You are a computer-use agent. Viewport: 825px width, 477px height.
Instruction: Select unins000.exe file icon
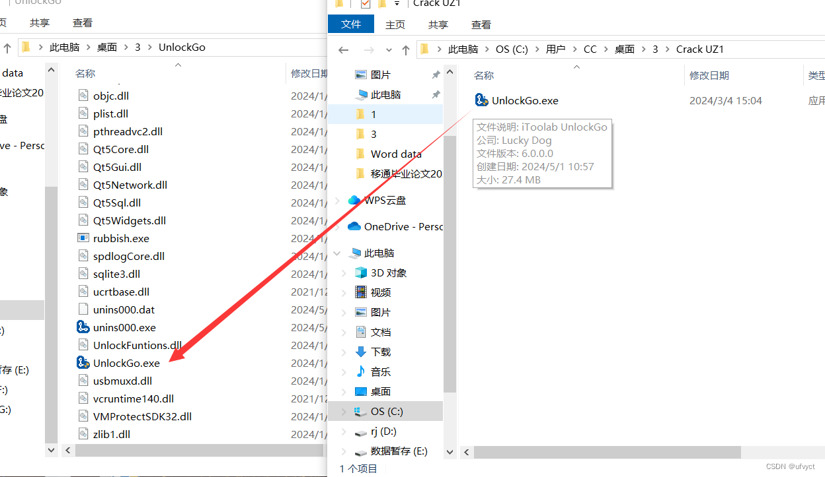pyautogui.click(x=83, y=327)
